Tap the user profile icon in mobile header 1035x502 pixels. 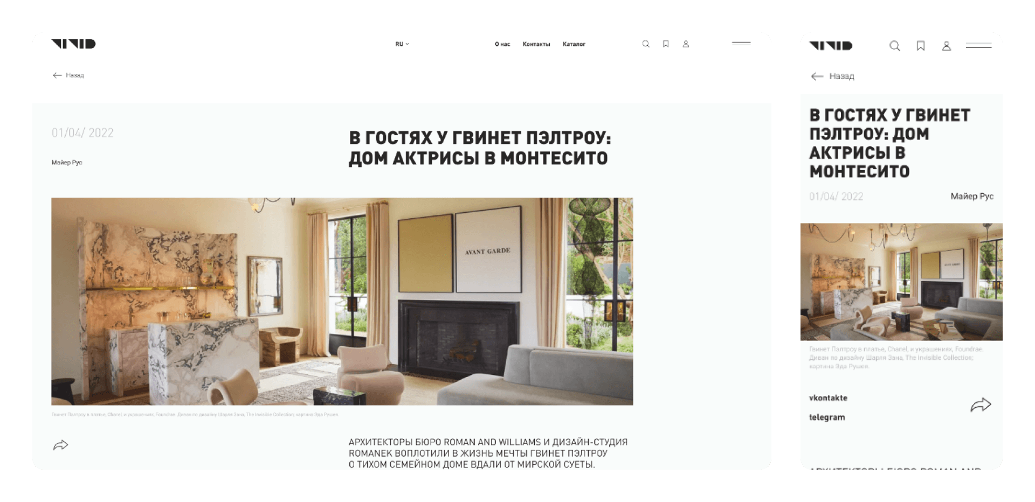pos(946,46)
